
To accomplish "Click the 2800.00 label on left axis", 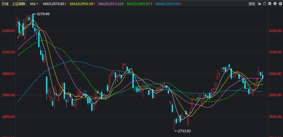I will pyautogui.click(x=8, y=117).
